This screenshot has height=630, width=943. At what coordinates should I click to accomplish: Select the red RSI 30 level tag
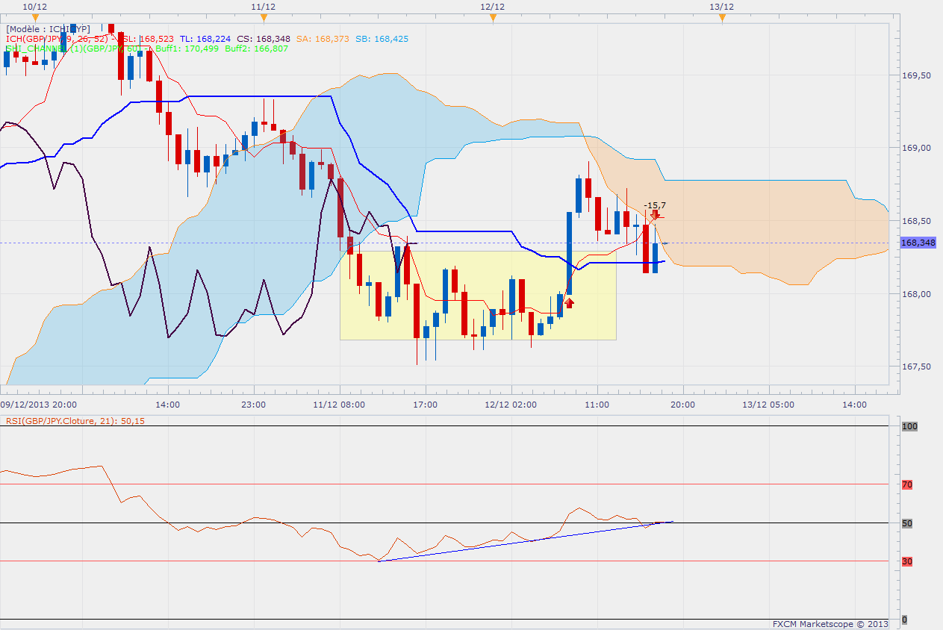907,561
